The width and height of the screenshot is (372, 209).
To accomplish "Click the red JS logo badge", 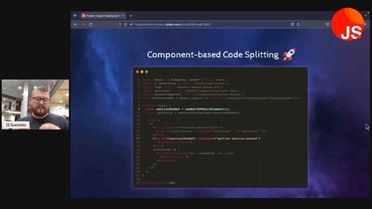I will tap(348, 24).
